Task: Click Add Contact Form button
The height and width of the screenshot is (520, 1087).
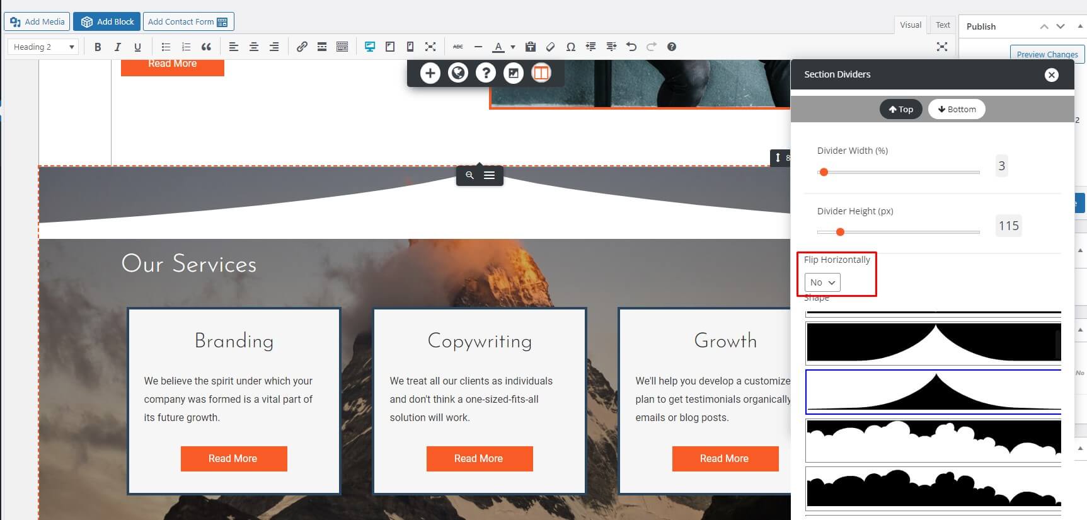Action: [x=188, y=21]
